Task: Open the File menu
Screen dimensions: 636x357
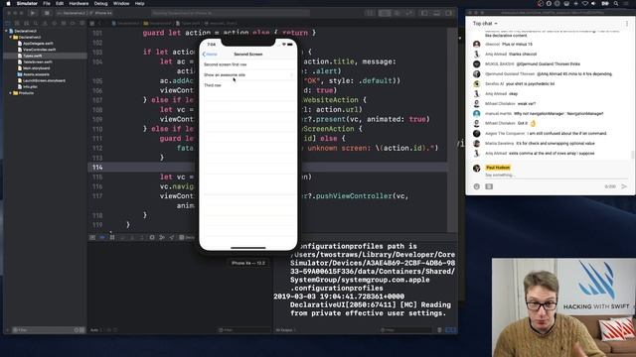Action: click(x=47, y=3)
